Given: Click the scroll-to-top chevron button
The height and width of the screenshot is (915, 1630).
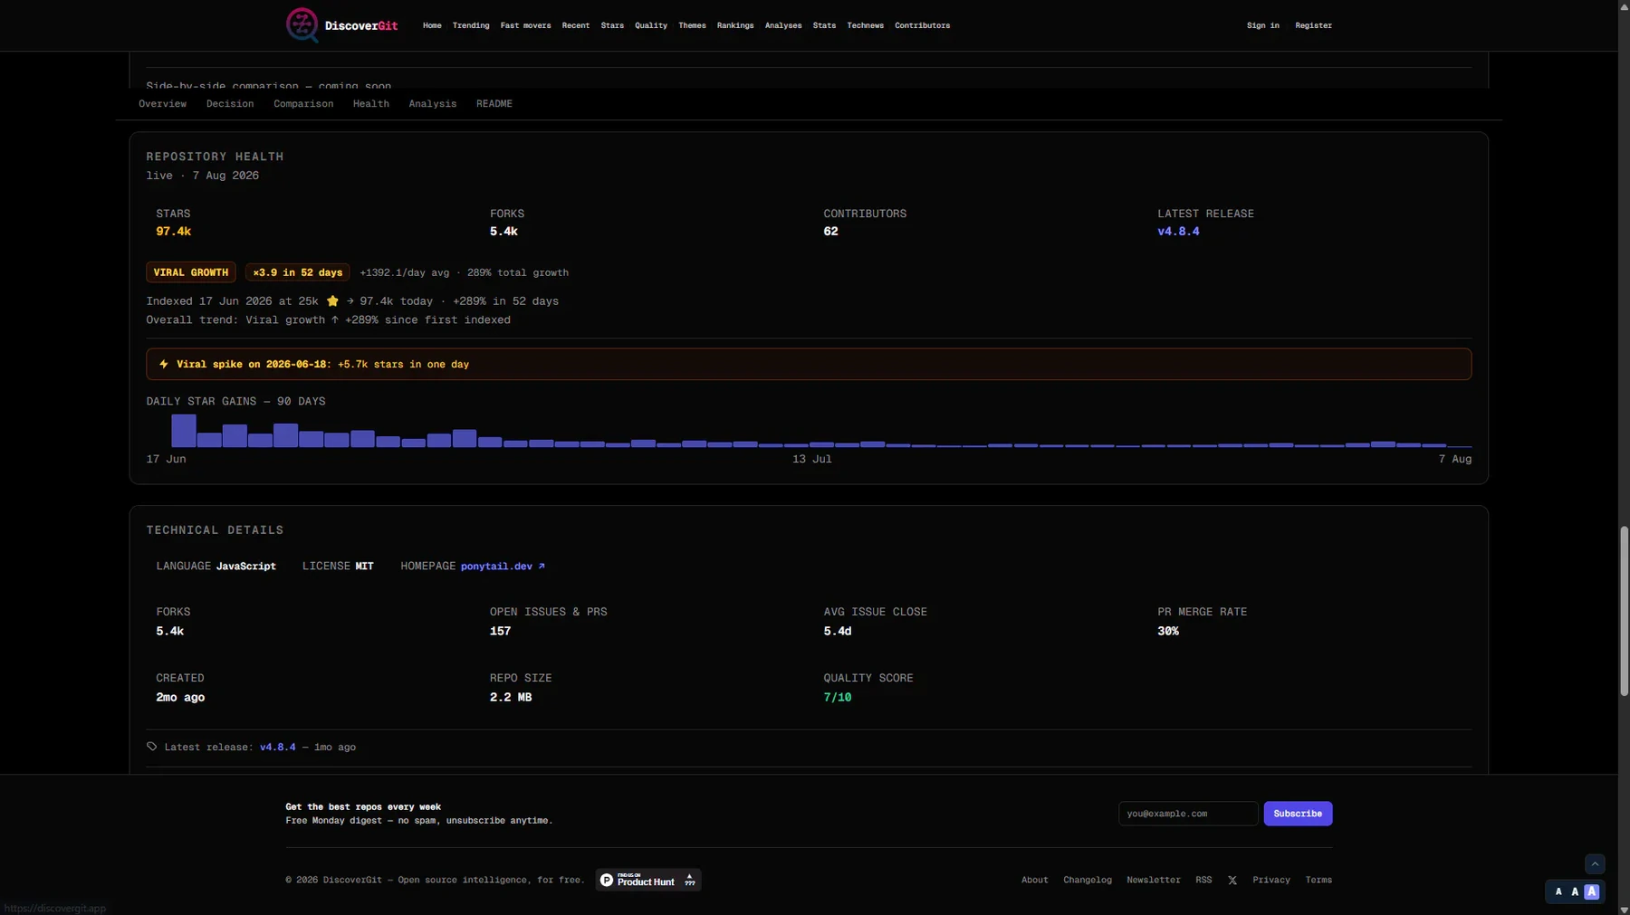Looking at the screenshot, I should click(x=1595, y=864).
